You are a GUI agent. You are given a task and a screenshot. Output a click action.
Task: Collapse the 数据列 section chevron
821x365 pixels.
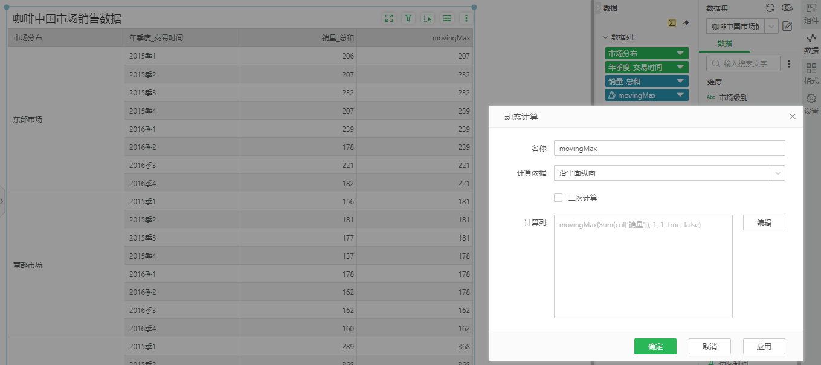[x=605, y=37]
